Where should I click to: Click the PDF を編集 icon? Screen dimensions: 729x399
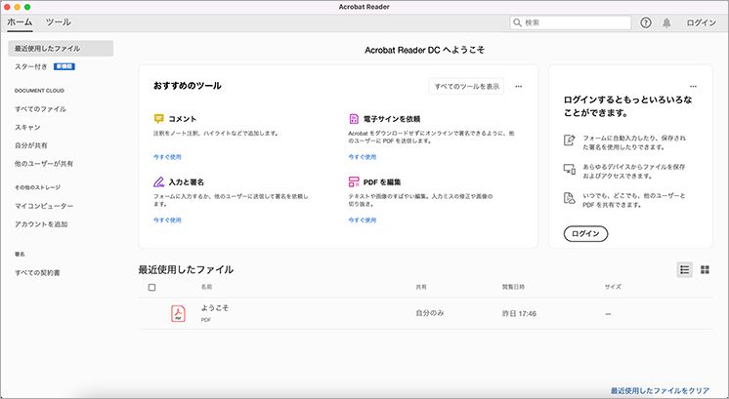(354, 181)
